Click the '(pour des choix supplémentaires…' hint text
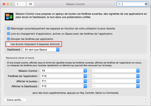151x106 pixels. coord(75,93)
